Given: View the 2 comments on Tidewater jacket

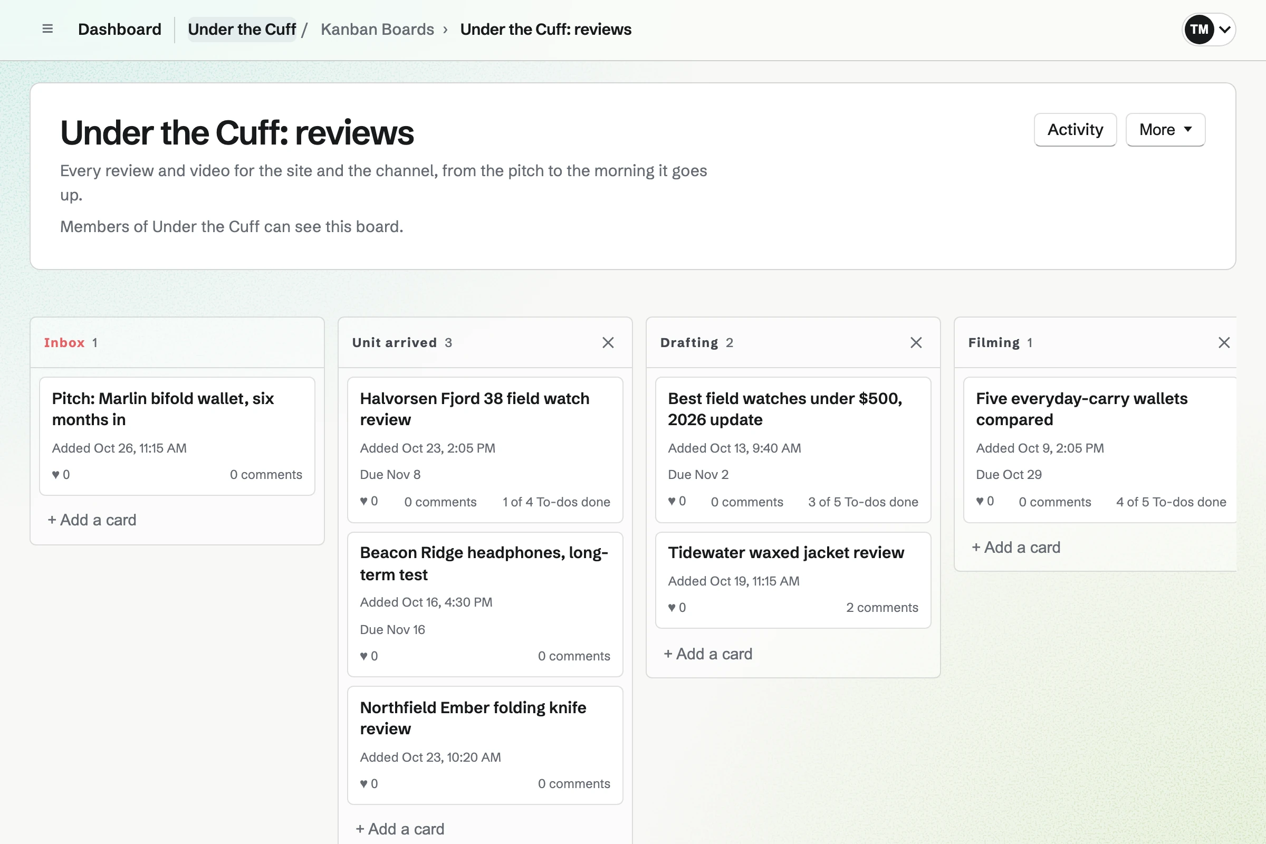Looking at the screenshot, I should click(881, 608).
